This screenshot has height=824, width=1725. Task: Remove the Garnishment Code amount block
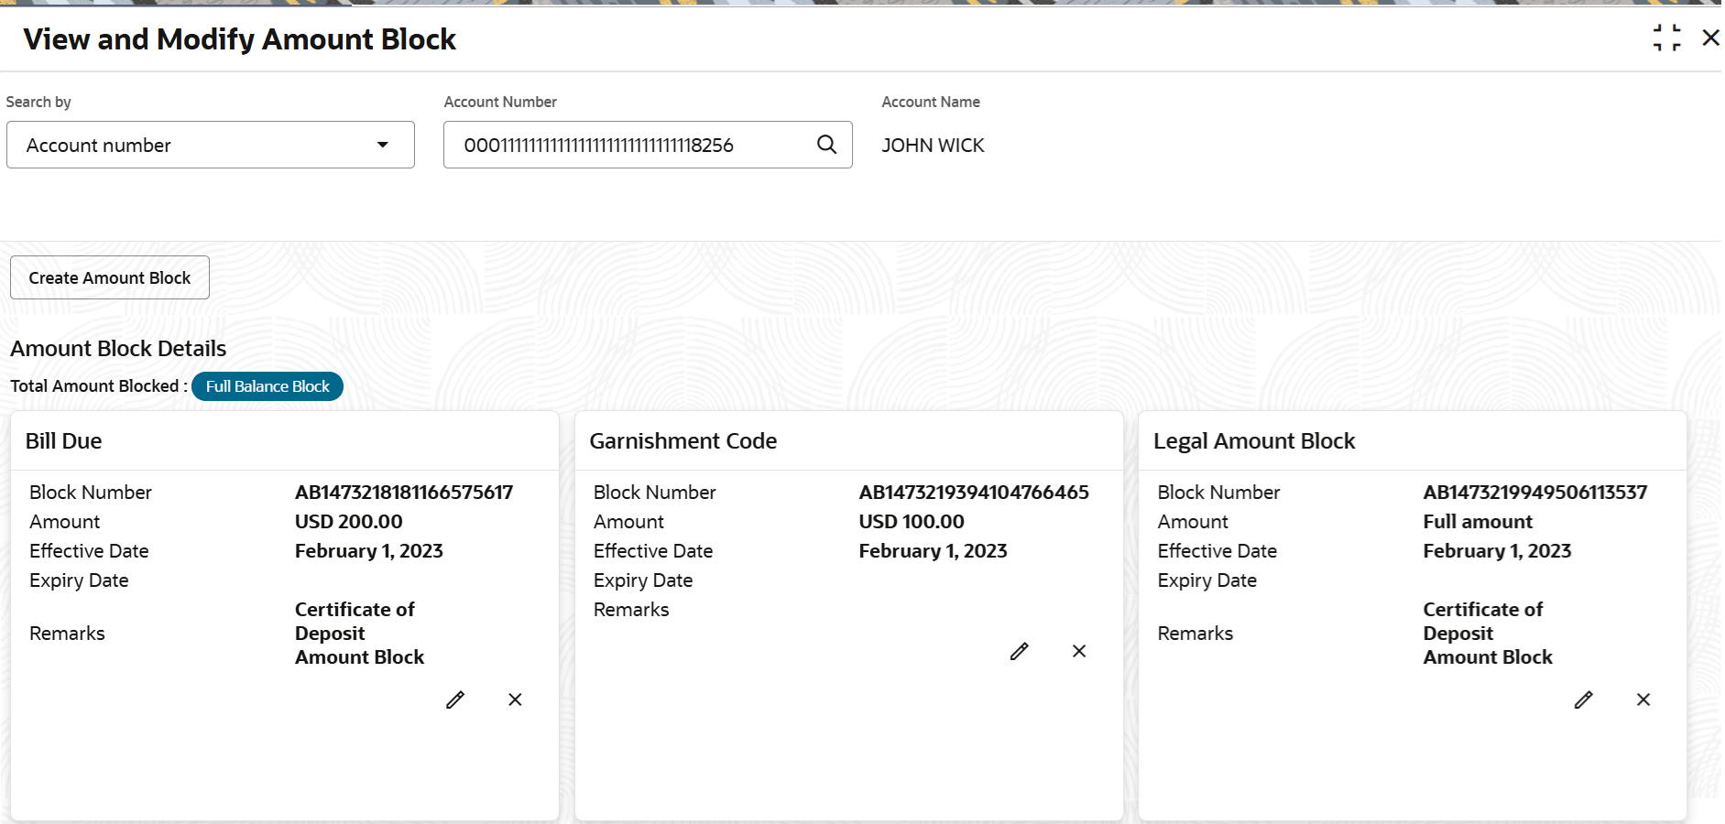tap(1079, 651)
